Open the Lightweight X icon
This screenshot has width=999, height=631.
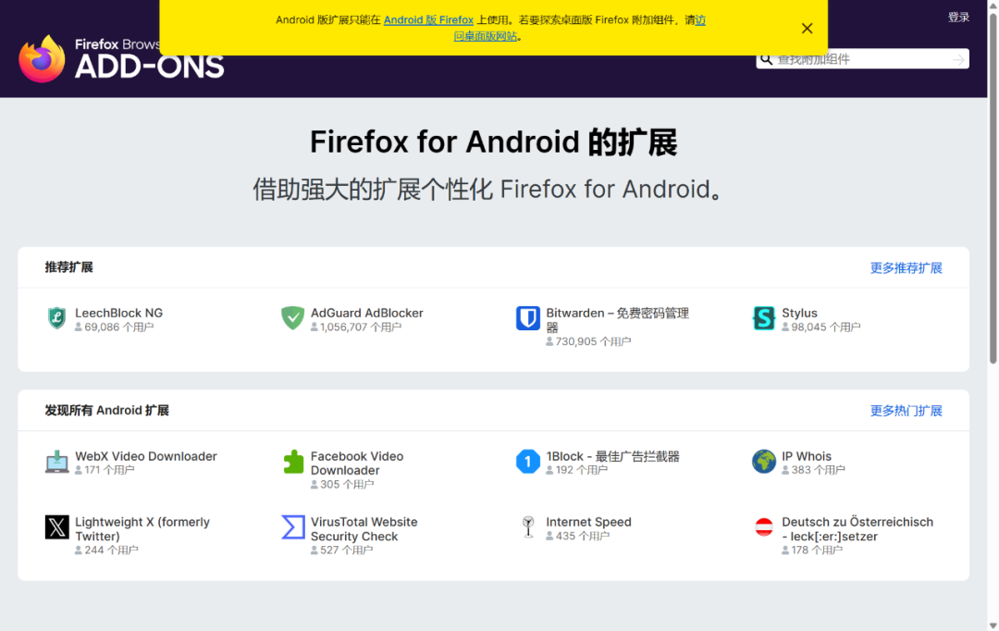(56, 527)
